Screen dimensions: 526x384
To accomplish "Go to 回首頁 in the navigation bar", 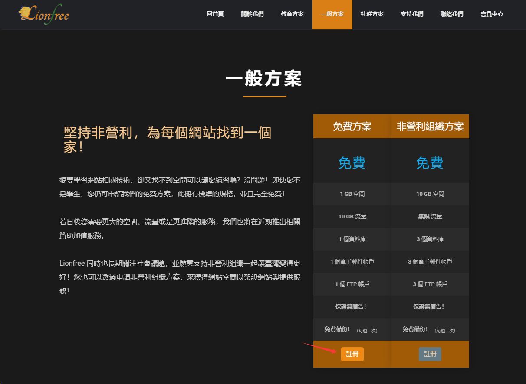I will 215,14.
